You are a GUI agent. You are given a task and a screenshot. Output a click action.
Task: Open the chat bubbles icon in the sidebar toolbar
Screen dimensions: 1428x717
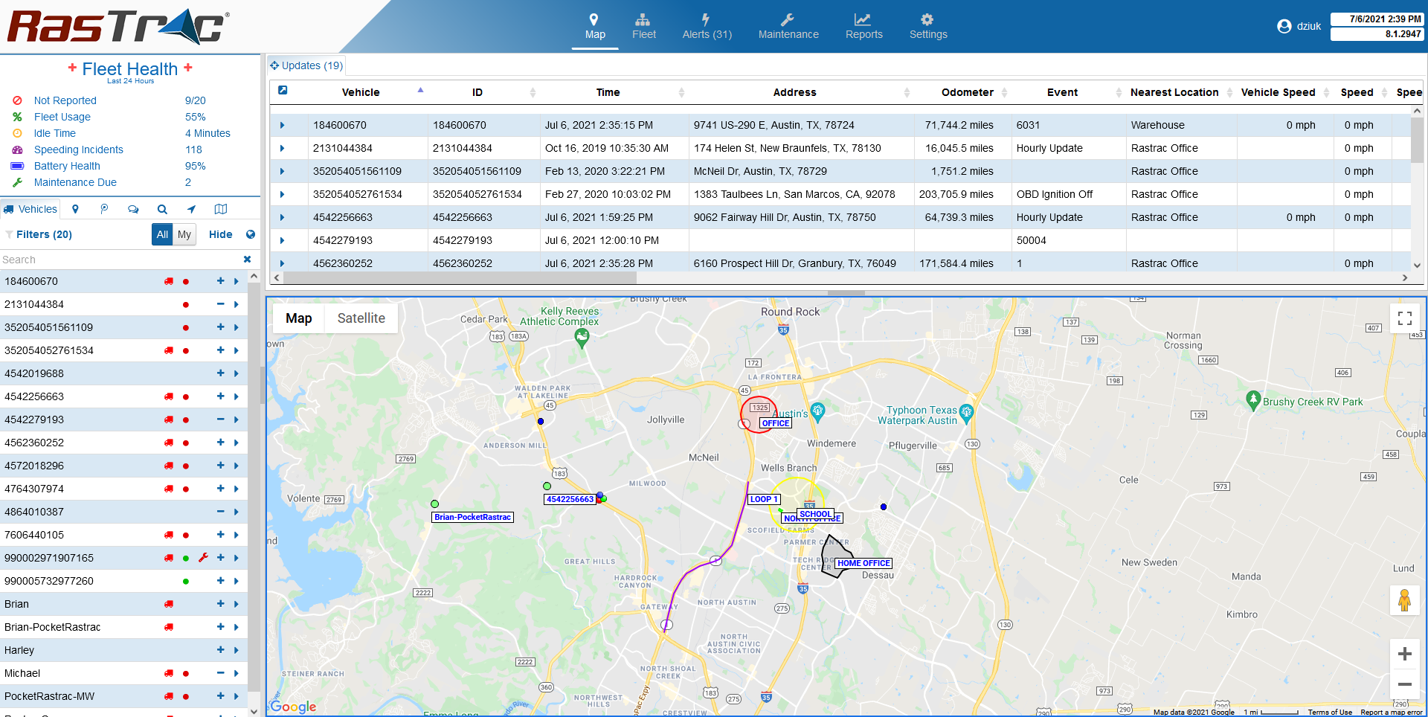tap(133, 209)
